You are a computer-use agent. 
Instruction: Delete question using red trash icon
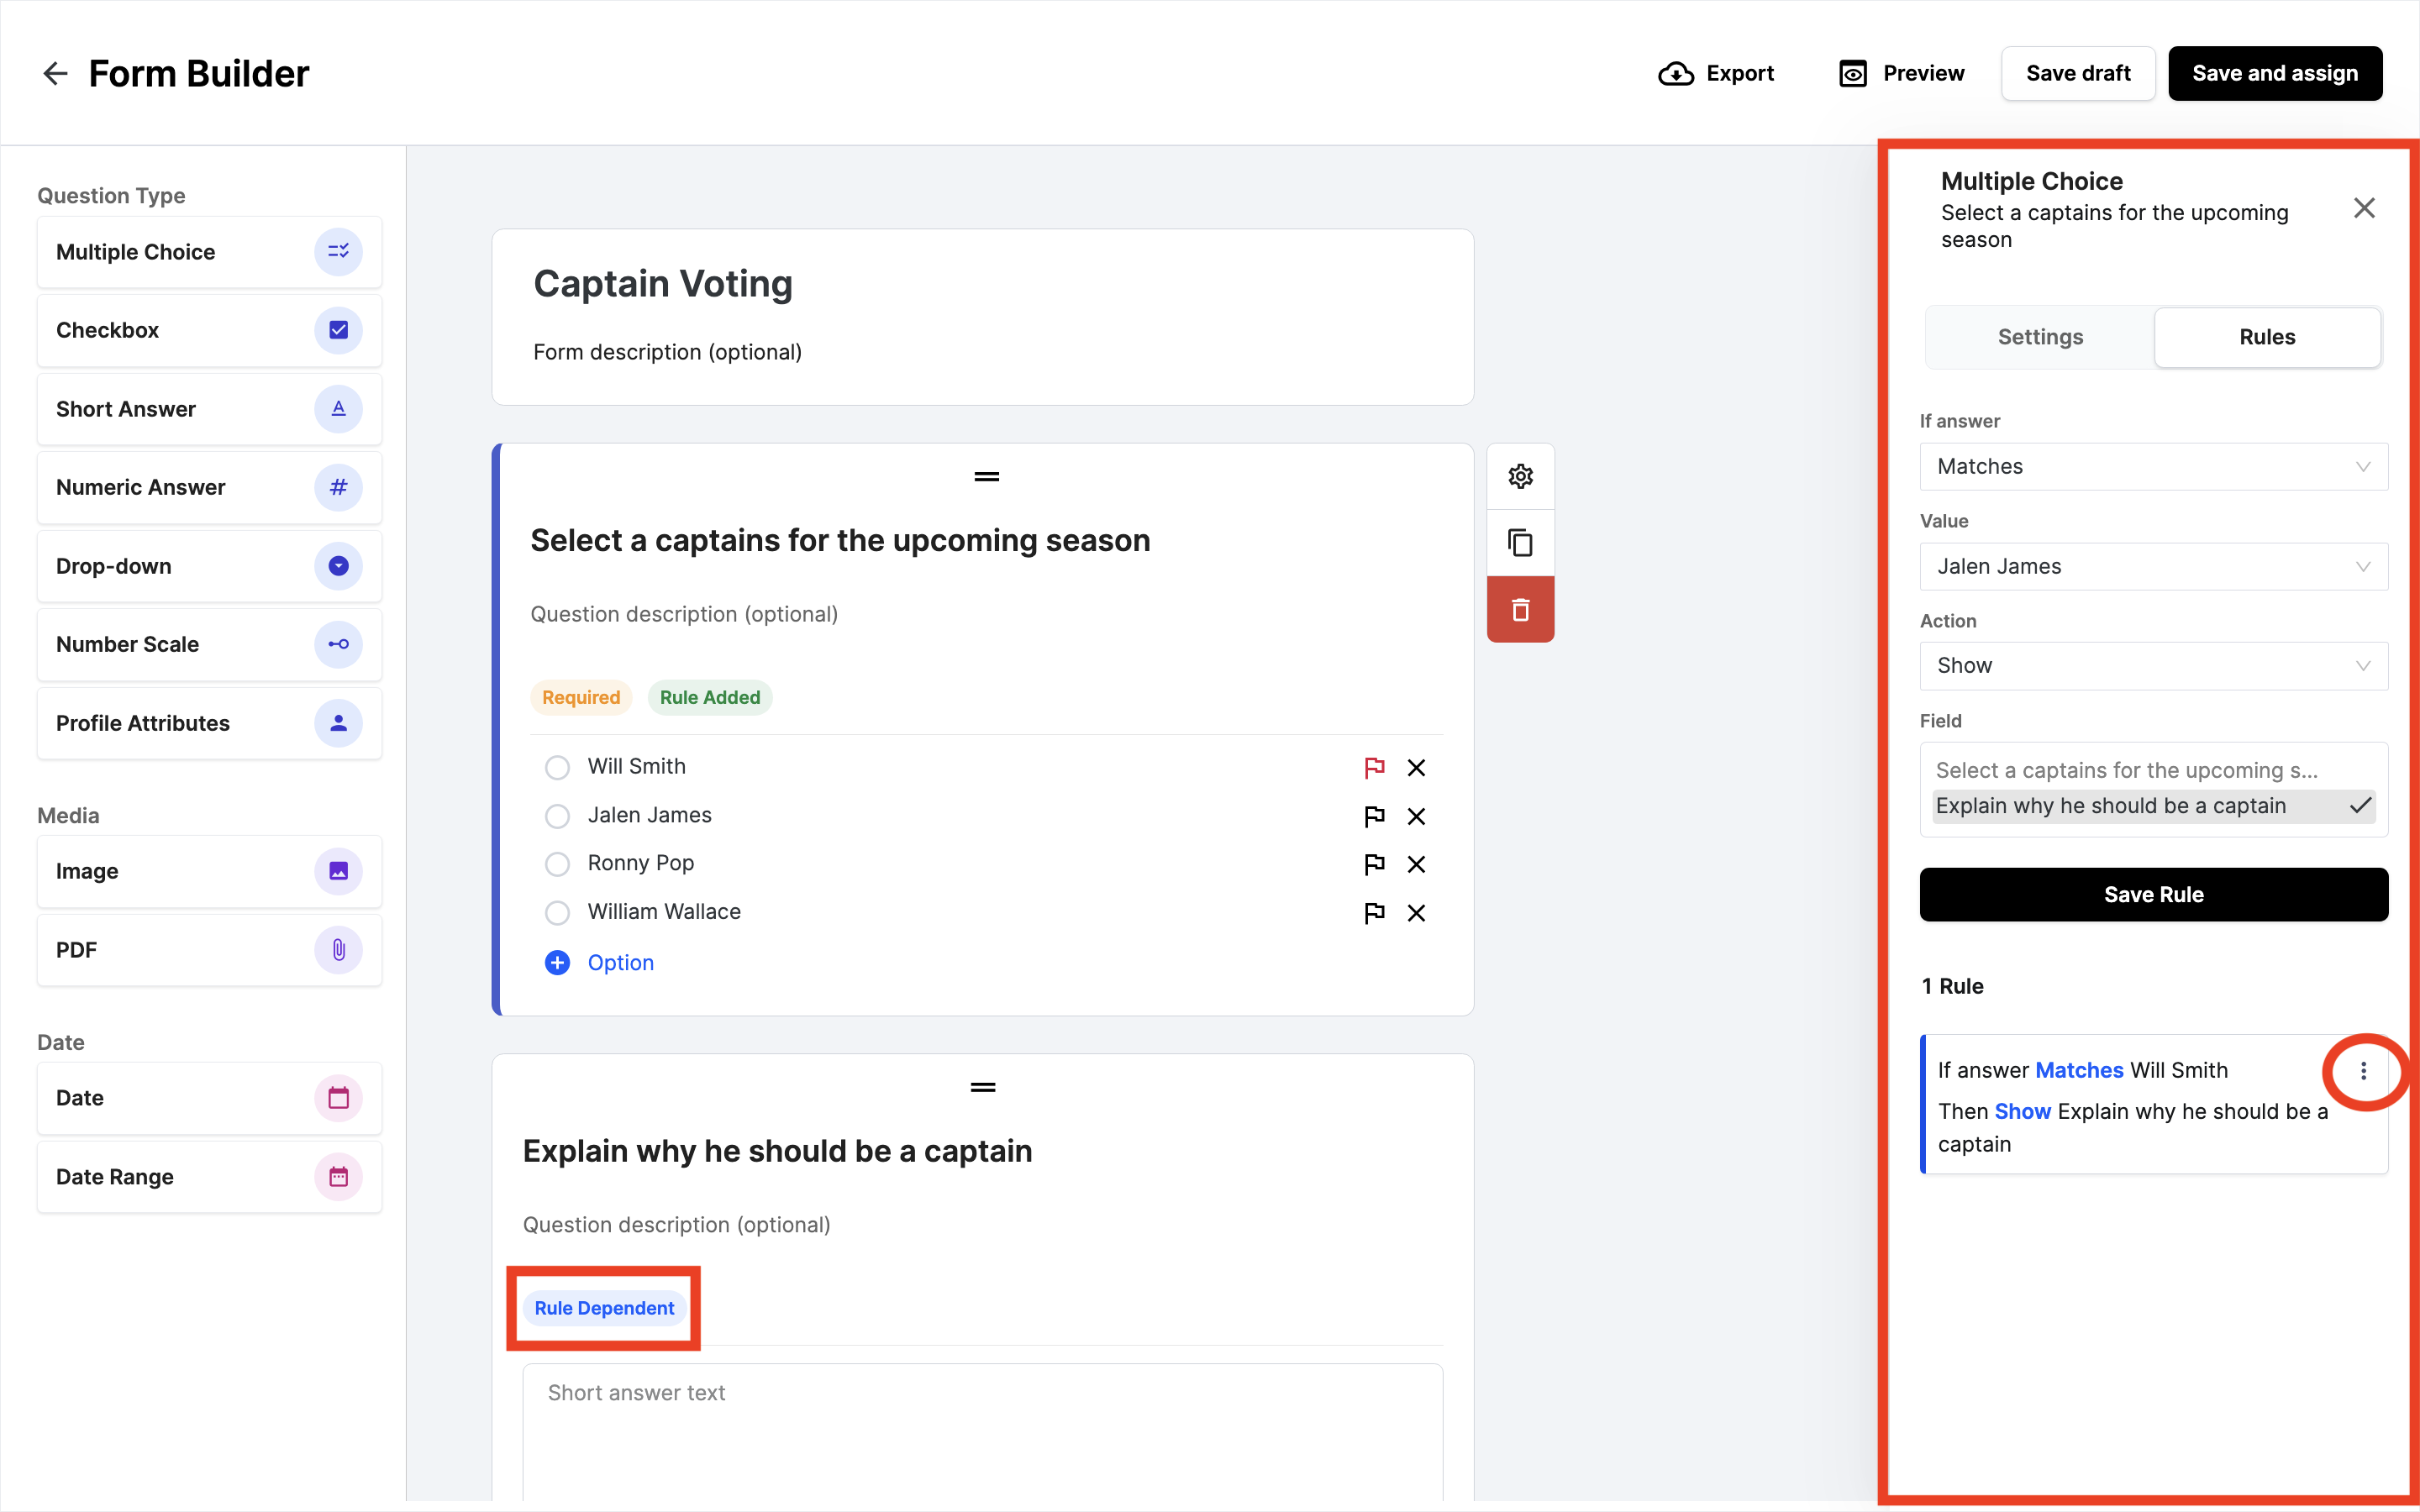click(x=1520, y=610)
